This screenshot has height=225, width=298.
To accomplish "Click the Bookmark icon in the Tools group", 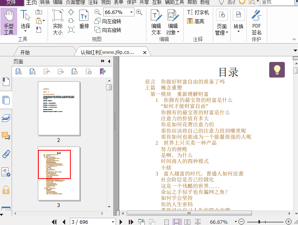I will coord(38,30).
